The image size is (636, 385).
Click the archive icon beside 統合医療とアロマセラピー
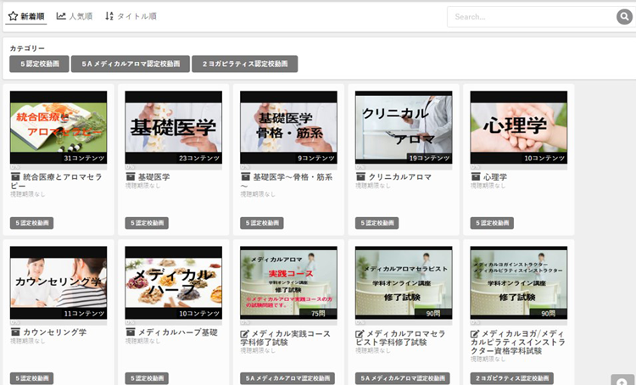(x=15, y=177)
